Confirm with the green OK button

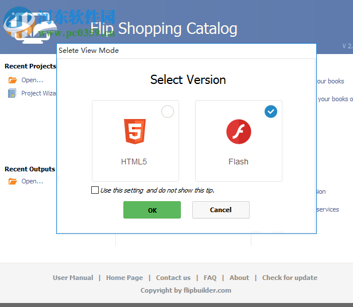pos(152,210)
